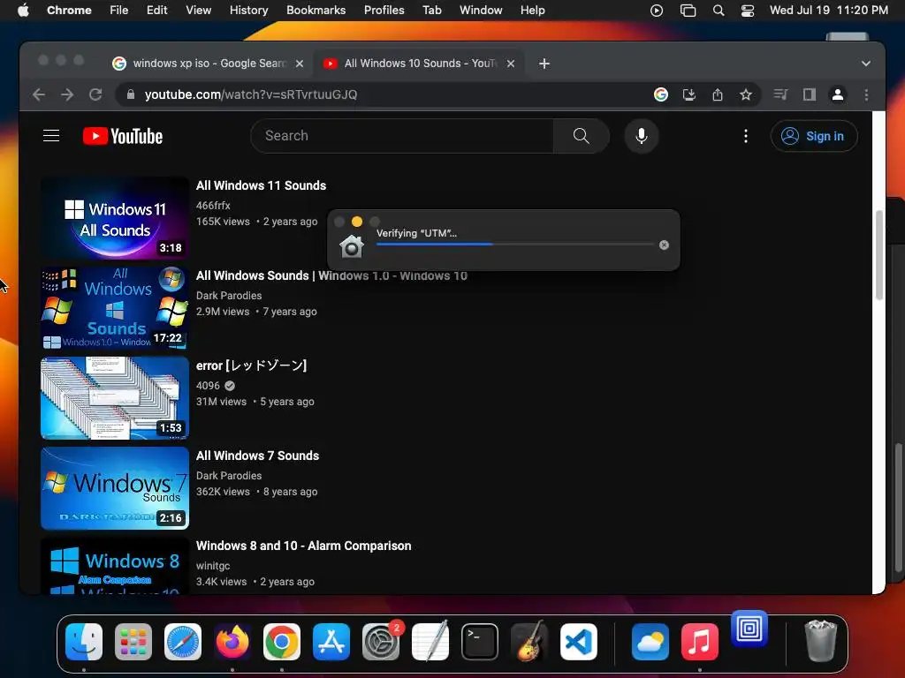This screenshot has width=905, height=678.
Task: Toggle Chrome side panel
Action: pyautogui.click(x=810, y=94)
